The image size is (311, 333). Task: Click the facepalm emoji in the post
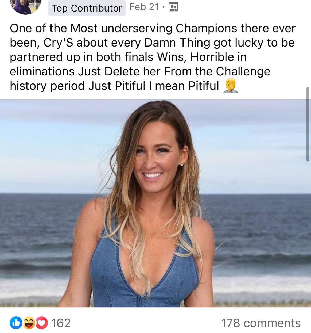pyautogui.click(x=231, y=86)
